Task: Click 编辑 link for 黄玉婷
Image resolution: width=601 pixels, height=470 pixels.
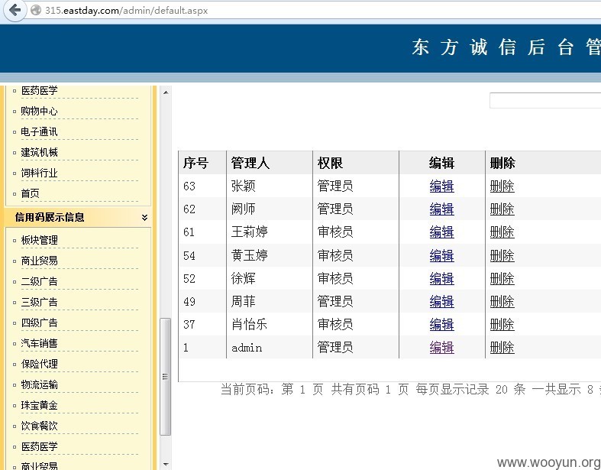Action: [441, 255]
